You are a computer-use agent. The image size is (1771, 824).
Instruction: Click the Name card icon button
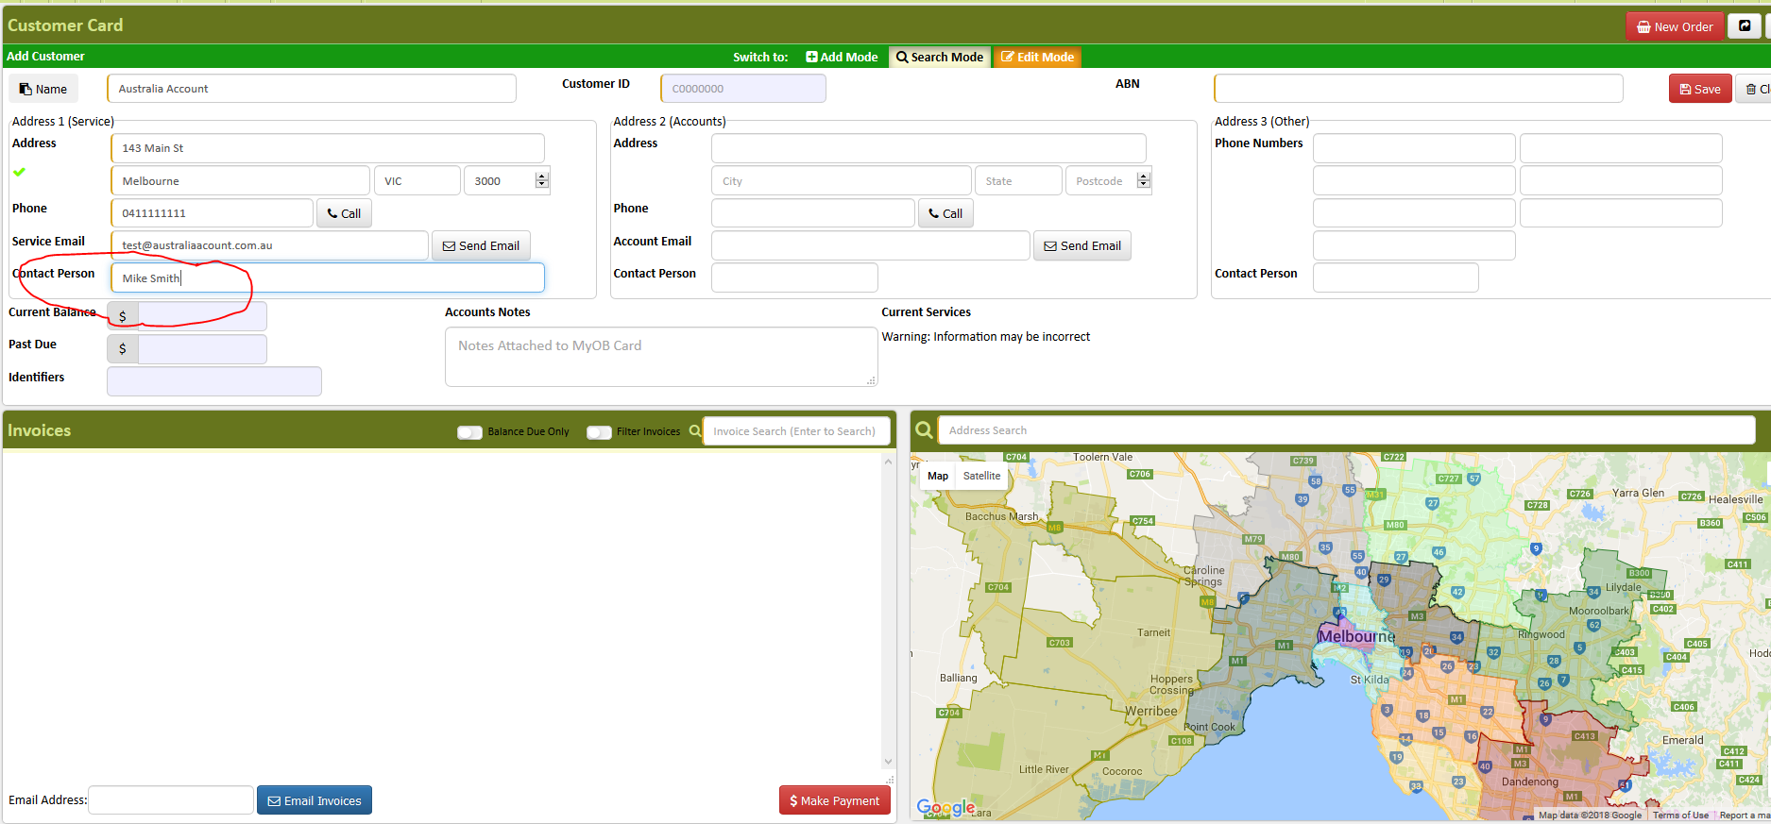click(43, 89)
